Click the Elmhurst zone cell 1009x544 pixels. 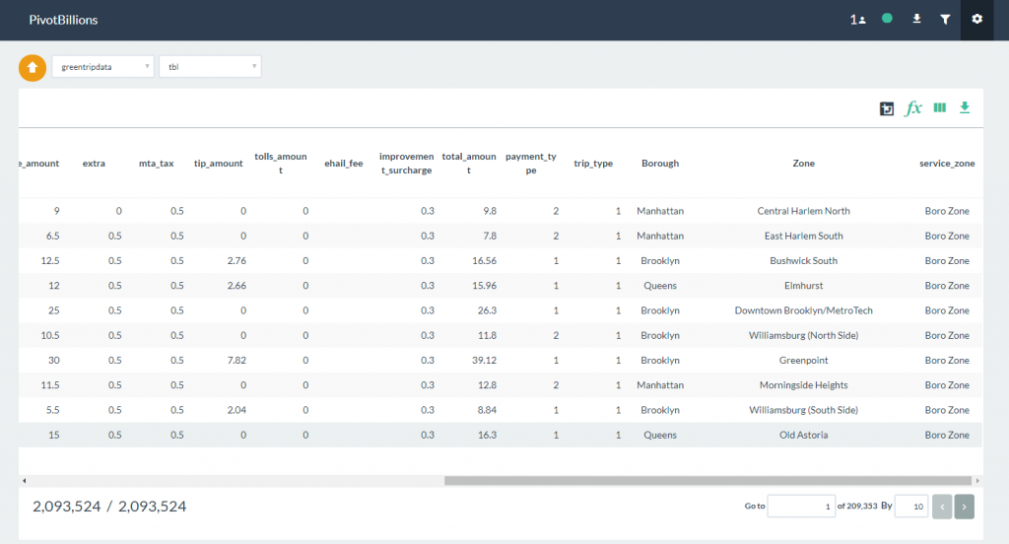coord(804,286)
